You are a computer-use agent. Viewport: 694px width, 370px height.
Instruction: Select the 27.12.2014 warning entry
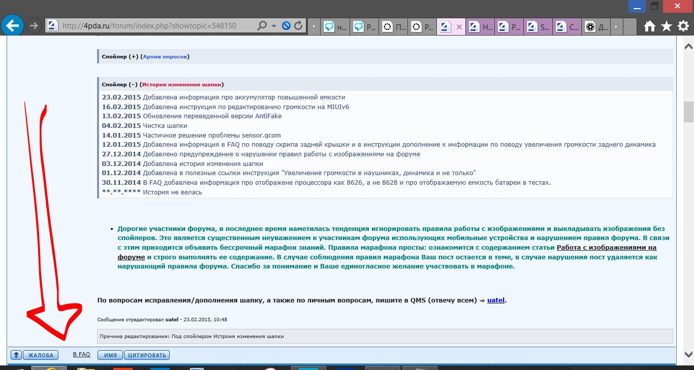coord(261,154)
